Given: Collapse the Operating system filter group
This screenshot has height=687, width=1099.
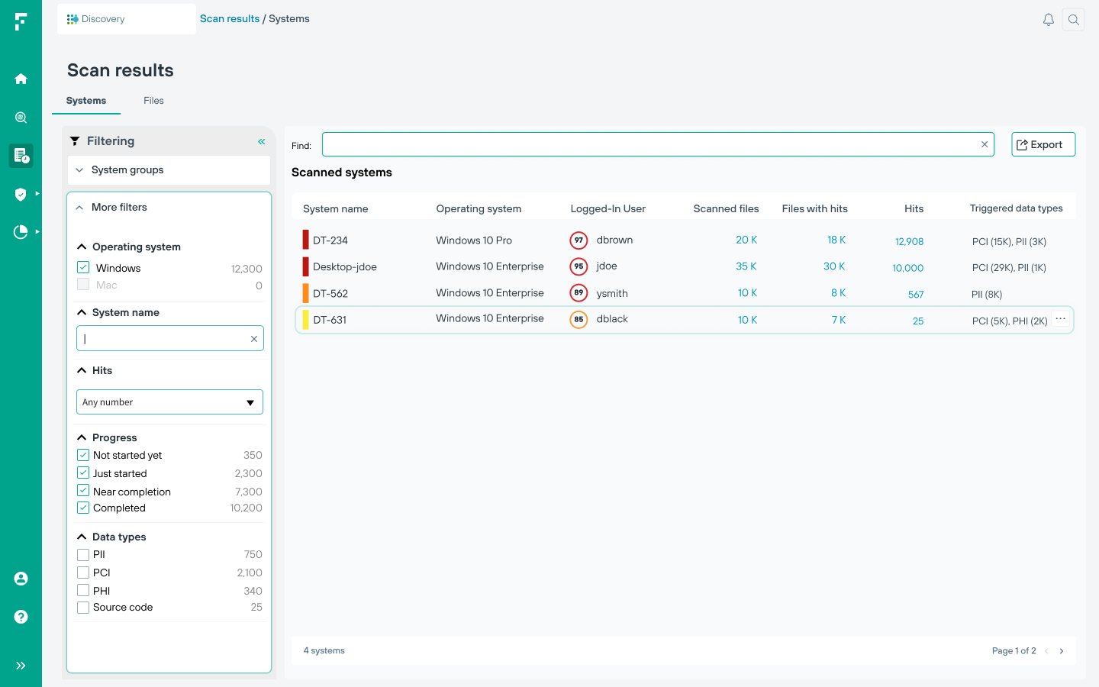Looking at the screenshot, I should (x=82, y=247).
